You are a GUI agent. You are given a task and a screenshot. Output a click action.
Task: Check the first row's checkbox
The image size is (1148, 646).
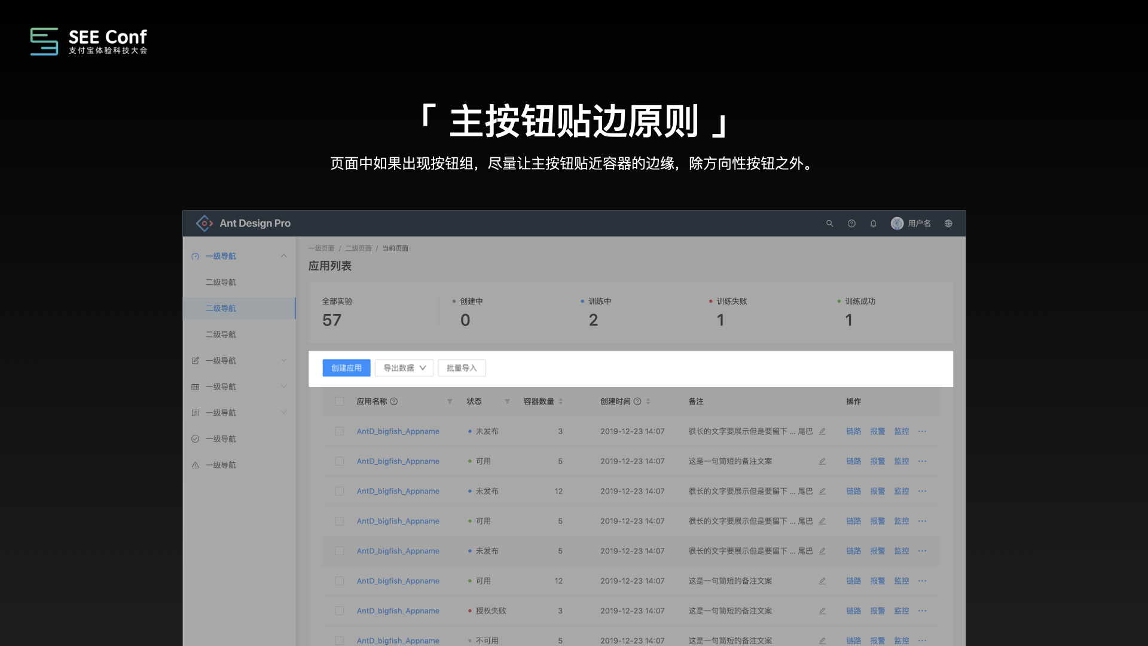coord(339,431)
